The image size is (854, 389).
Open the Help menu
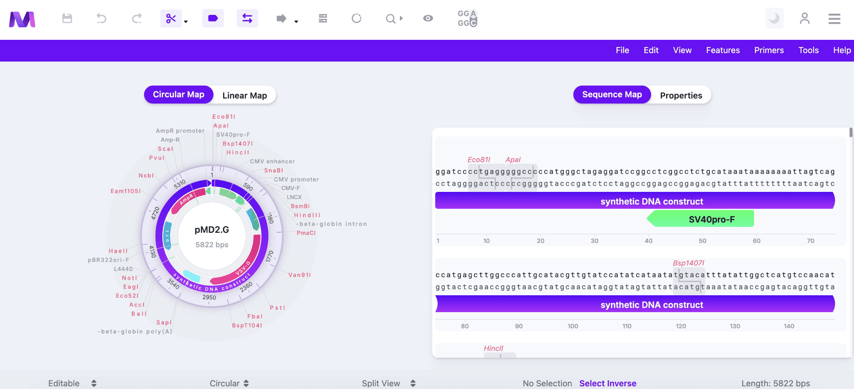coord(842,50)
